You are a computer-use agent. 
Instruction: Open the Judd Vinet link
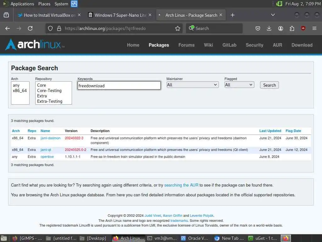153,216
